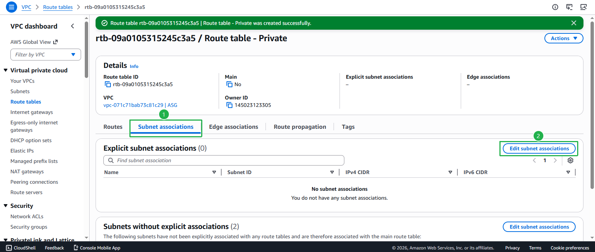Open DHCP option sets in sidebar
The width and height of the screenshot is (595, 252).
(x=31, y=140)
